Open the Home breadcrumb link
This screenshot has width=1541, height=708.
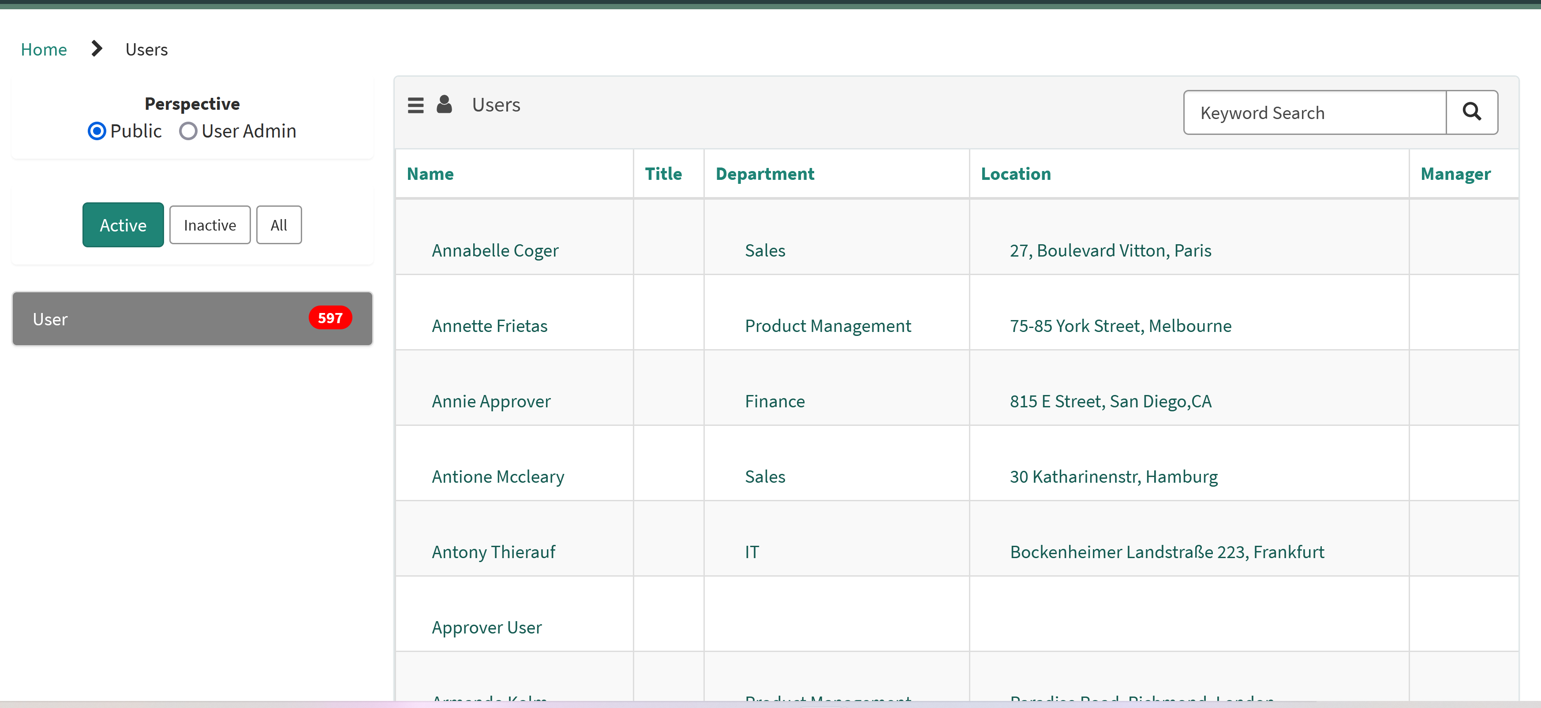[x=43, y=49]
